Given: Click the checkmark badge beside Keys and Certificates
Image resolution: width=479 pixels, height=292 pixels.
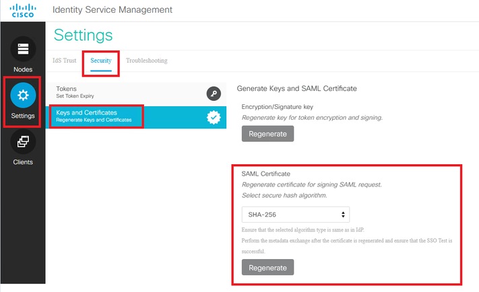Looking at the screenshot, I should pos(214,117).
